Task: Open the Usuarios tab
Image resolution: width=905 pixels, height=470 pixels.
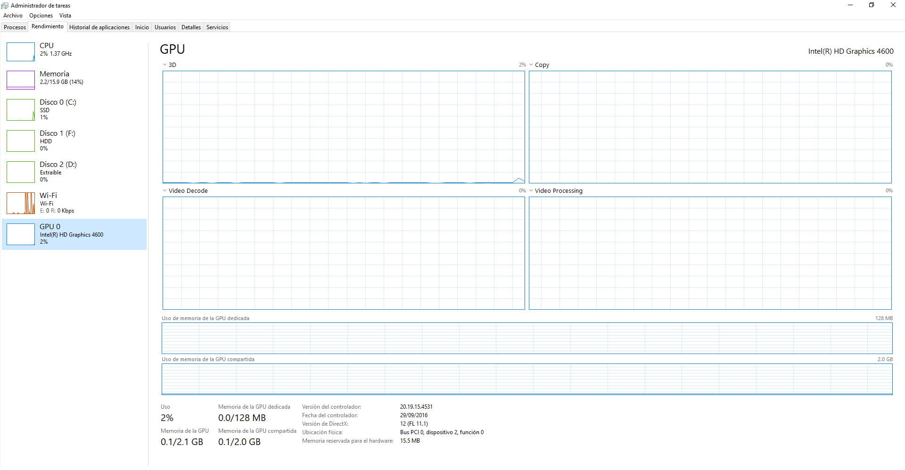Action: tap(165, 27)
